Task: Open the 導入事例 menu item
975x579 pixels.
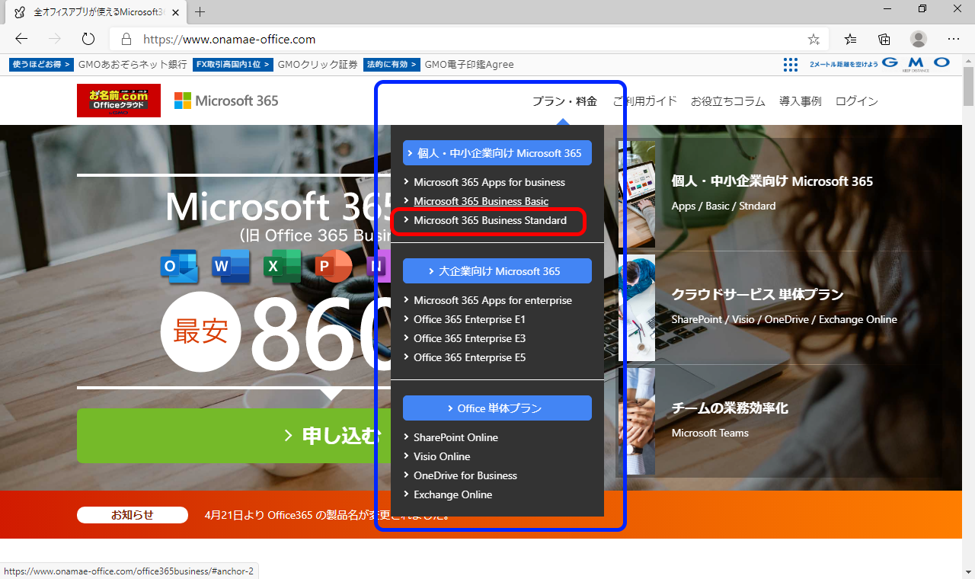Action: (x=800, y=101)
